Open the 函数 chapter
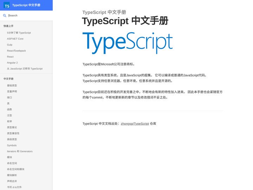 pos(9,109)
